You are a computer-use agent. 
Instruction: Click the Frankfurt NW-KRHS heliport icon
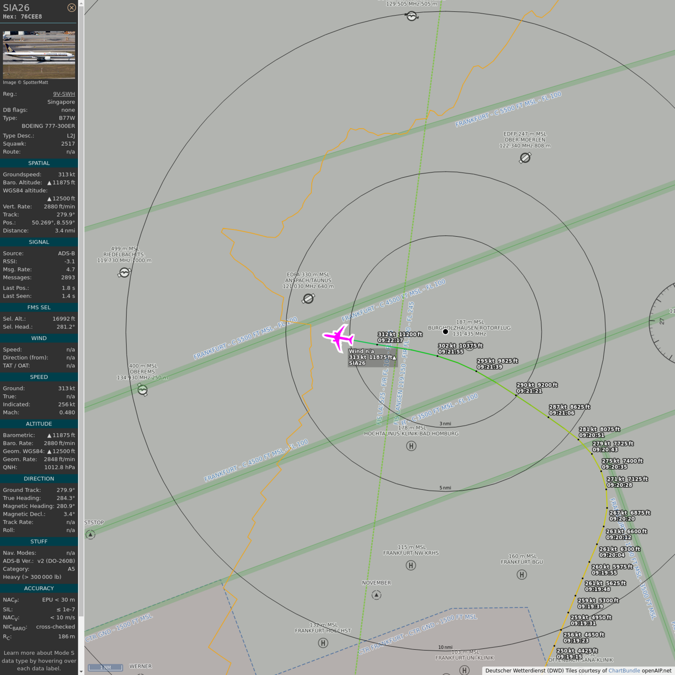click(411, 565)
